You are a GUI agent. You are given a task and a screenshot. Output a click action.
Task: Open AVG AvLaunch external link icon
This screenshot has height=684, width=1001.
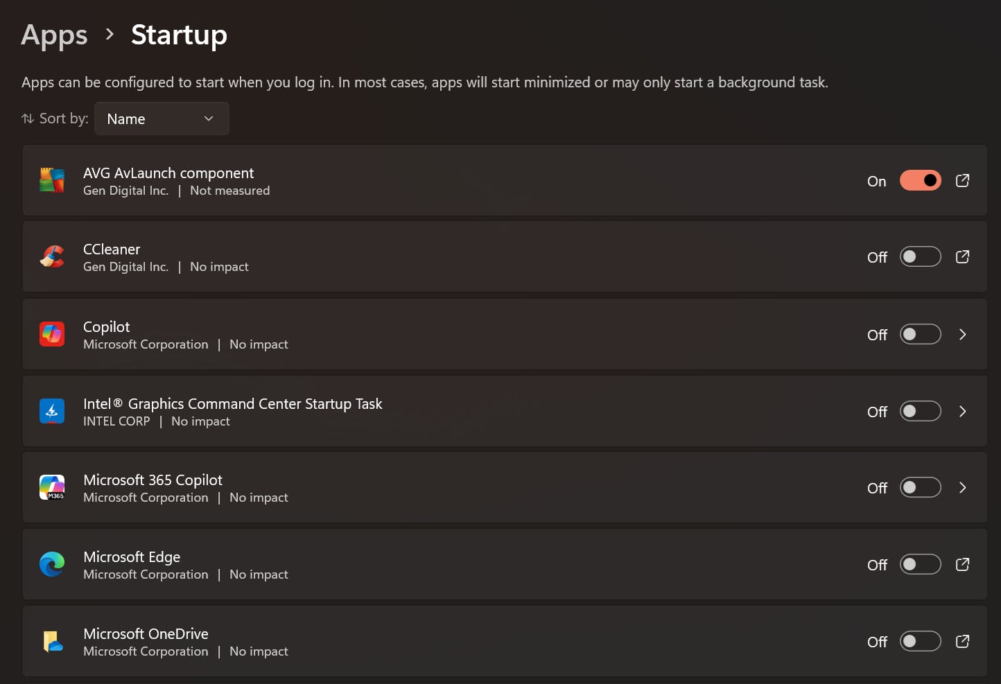[x=962, y=181]
